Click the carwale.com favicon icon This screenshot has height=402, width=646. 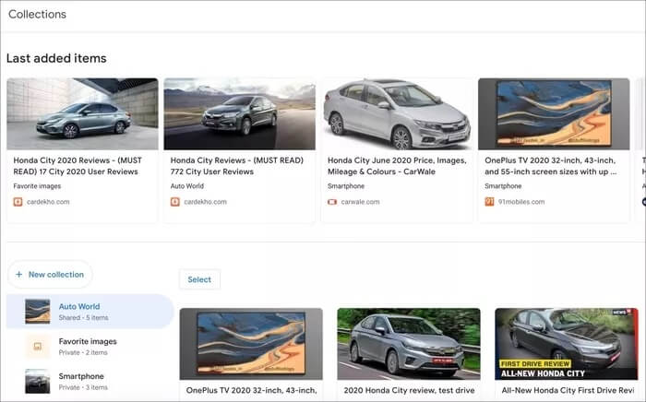(x=333, y=201)
